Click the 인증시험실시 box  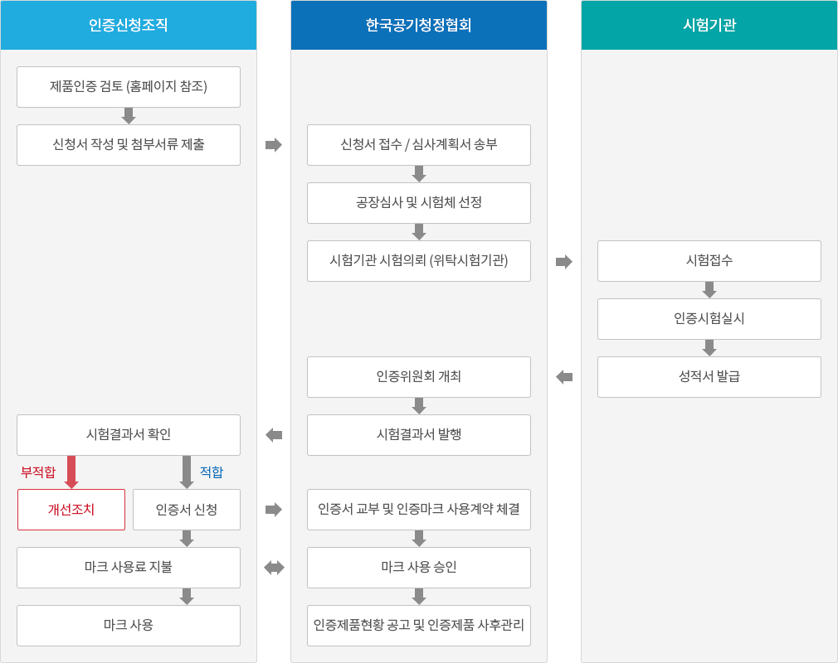(709, 319)
